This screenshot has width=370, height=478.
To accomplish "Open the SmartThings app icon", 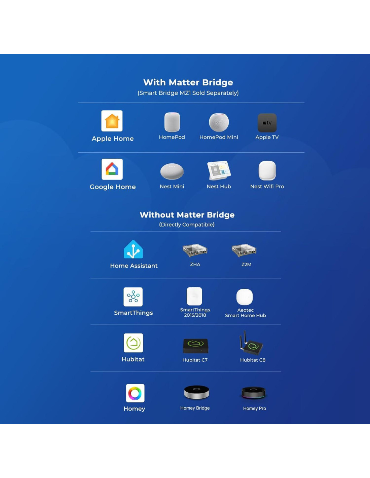I will [x=133, y=297].
